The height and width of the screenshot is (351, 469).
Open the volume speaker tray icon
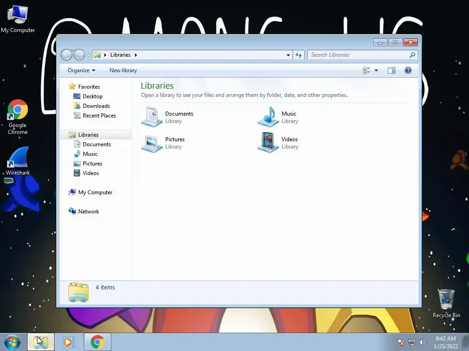pyautogui.click(x=423, y=342)
